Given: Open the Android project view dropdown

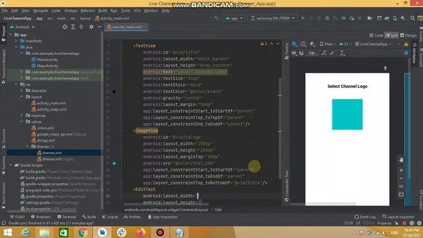Looking at the screenshot, I should [x=22, y=27].
